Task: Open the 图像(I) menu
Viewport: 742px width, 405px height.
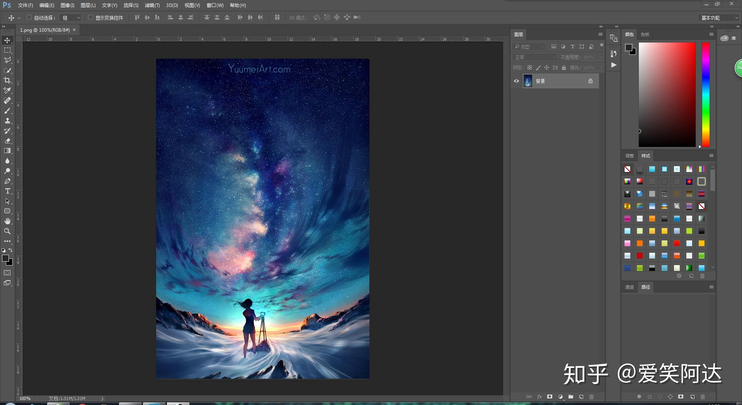Action: click(x=67, y=5)
